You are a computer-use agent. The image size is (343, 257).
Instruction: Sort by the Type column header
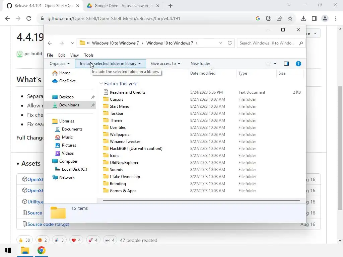(256, 73)
